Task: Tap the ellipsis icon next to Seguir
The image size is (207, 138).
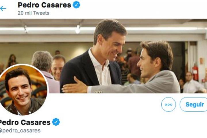Action: pyautogui.click(x=168, y=104)
